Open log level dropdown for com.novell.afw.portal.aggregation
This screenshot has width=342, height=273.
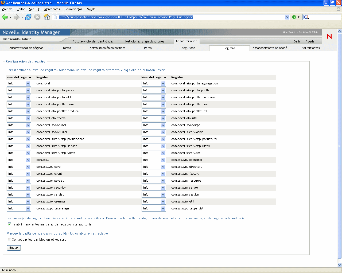coord(154,84)
